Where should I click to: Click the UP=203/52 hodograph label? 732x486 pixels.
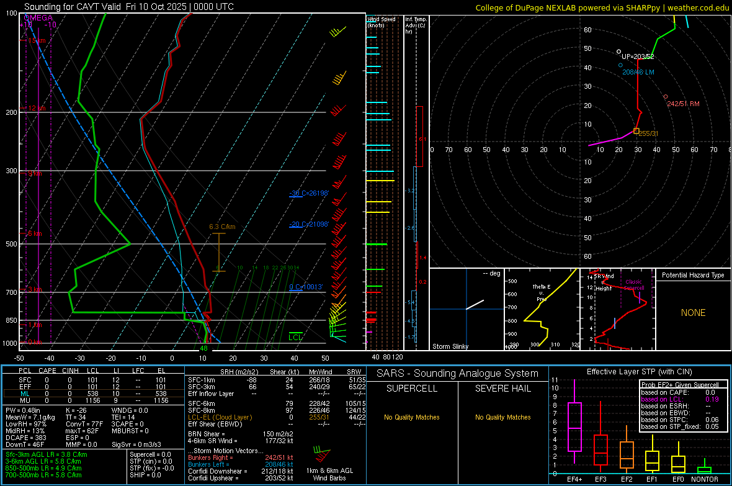[638, 56]
